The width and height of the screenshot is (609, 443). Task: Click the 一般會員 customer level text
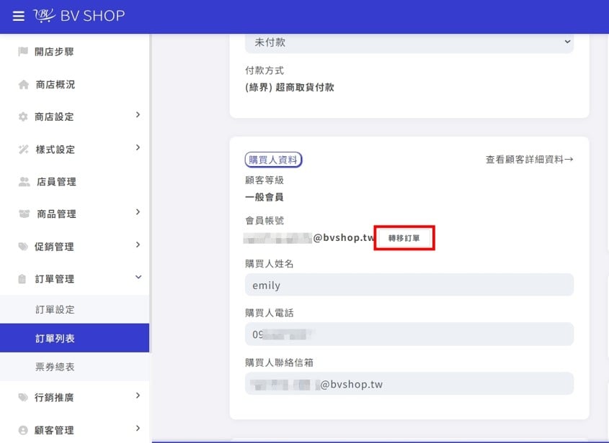(264, 197)
